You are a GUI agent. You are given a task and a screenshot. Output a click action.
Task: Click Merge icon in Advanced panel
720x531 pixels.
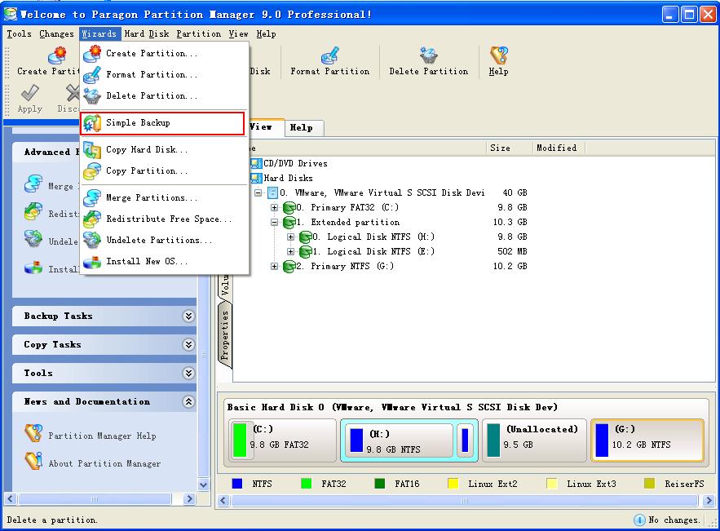click(x=33, y=184)
